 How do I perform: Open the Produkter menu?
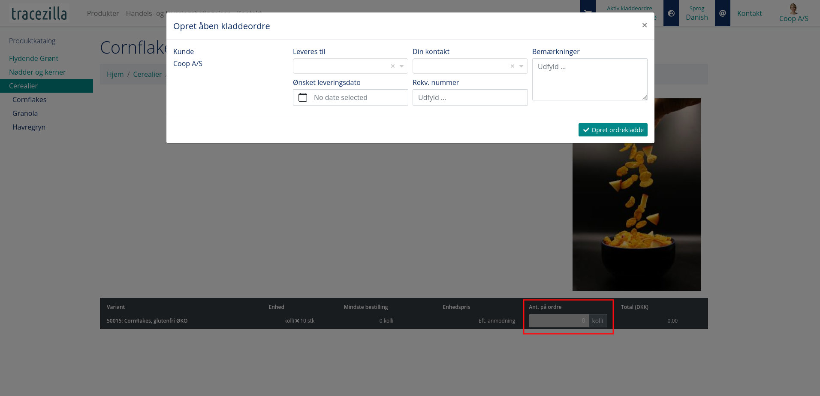(x=103, y=13)
